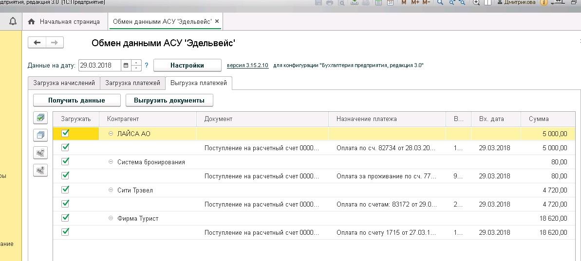
Task: Click the back arrow navigation button
Action: coord(37,43)
